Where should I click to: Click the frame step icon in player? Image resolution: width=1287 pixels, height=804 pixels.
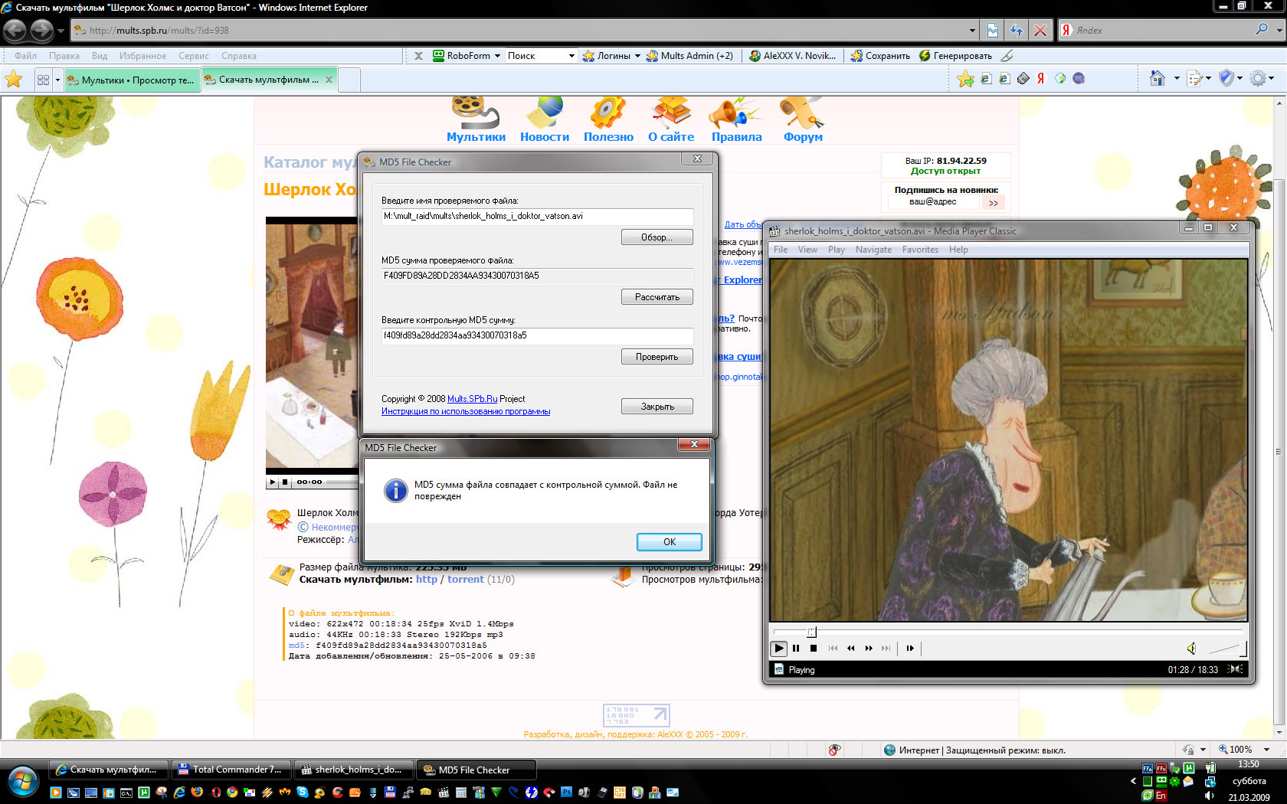click(x=910, y=649)
